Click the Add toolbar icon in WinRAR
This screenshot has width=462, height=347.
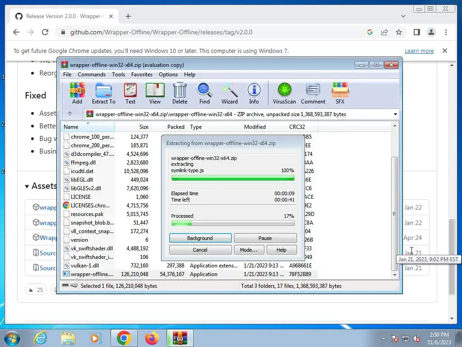[77, 93]
